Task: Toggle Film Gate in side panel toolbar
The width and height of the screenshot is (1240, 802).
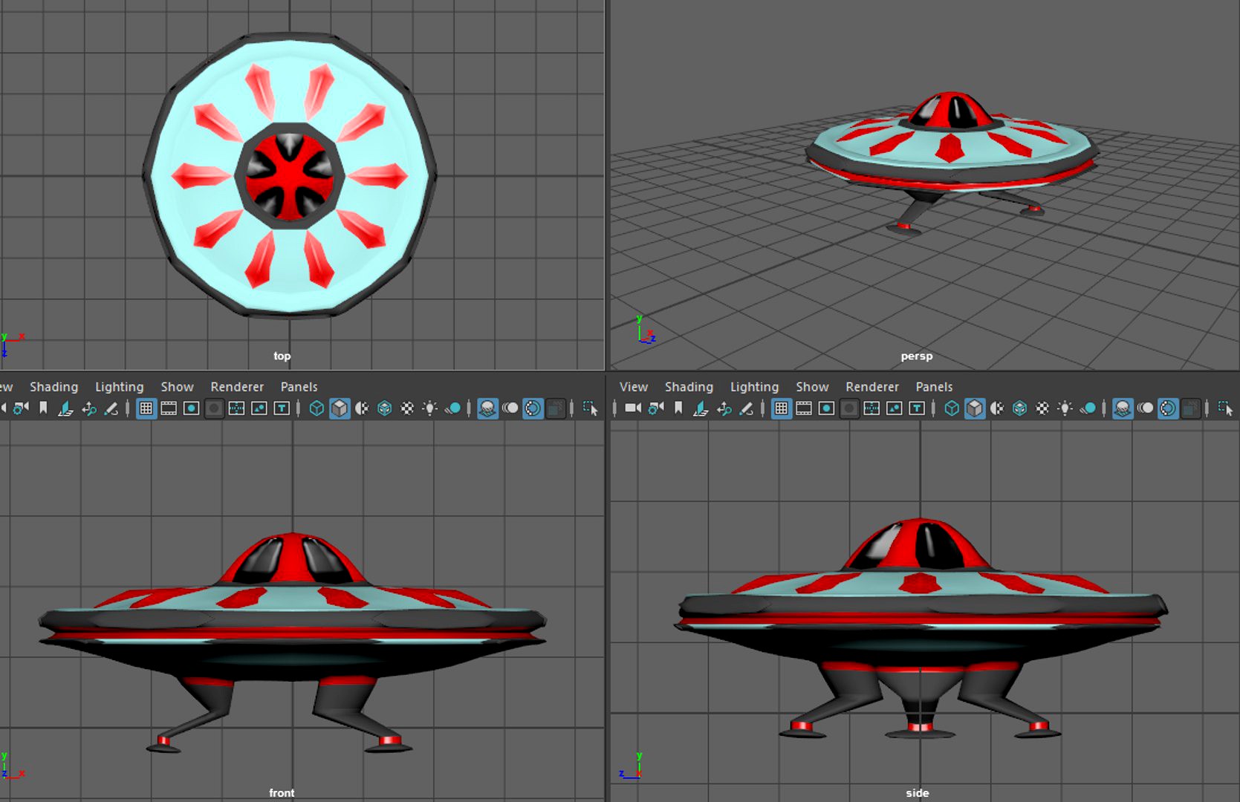Action: coord(804,408)
